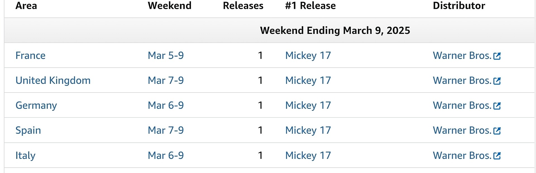Open the Mar 5-9 weekend link
The width and height of the screenshot is (536, 173).
coord(166,56)
